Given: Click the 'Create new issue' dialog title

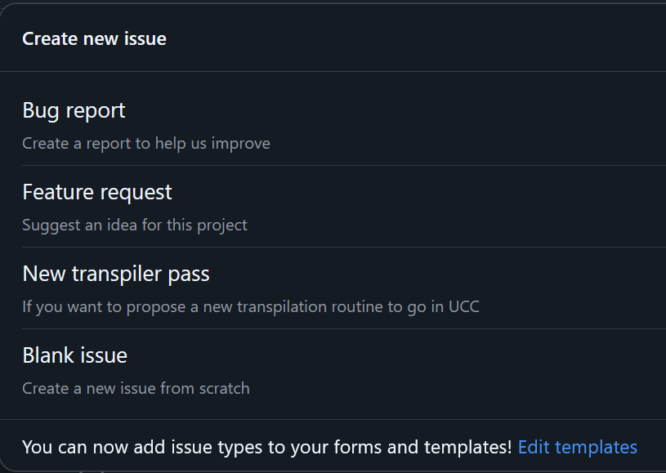Looking at the screenshot, I should coord(94,38).
